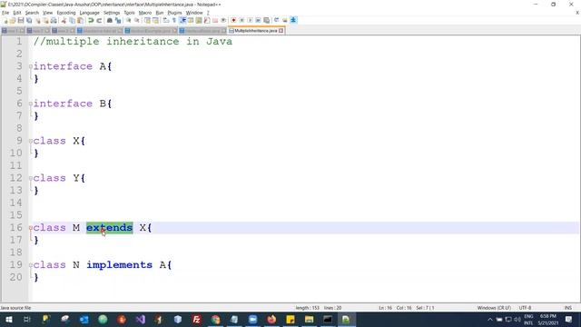The image size is (581, 327).
Task: Cut selection with the scissors icon
Action: [x=64, y=20]
